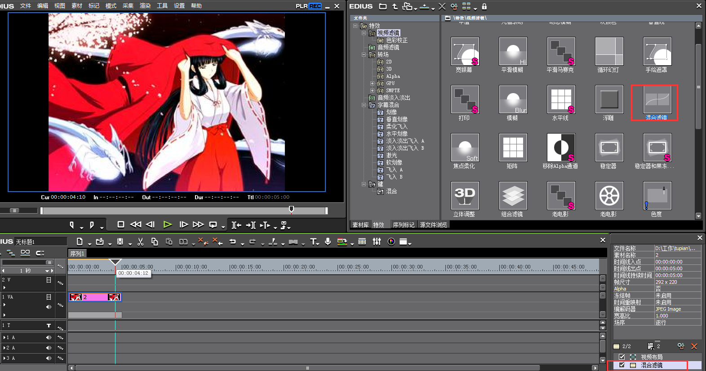Select the 混合滤镜 effect thumbnail
The height and width of the screenshot is (371, 706).
[x=657, y=100]
